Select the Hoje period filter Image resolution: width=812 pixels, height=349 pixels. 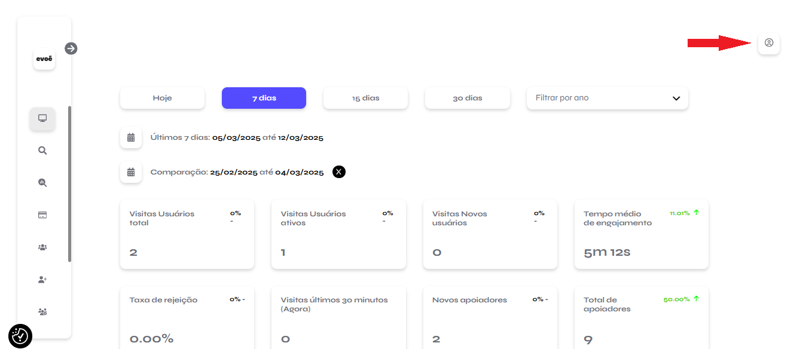(x=162, y=98)
